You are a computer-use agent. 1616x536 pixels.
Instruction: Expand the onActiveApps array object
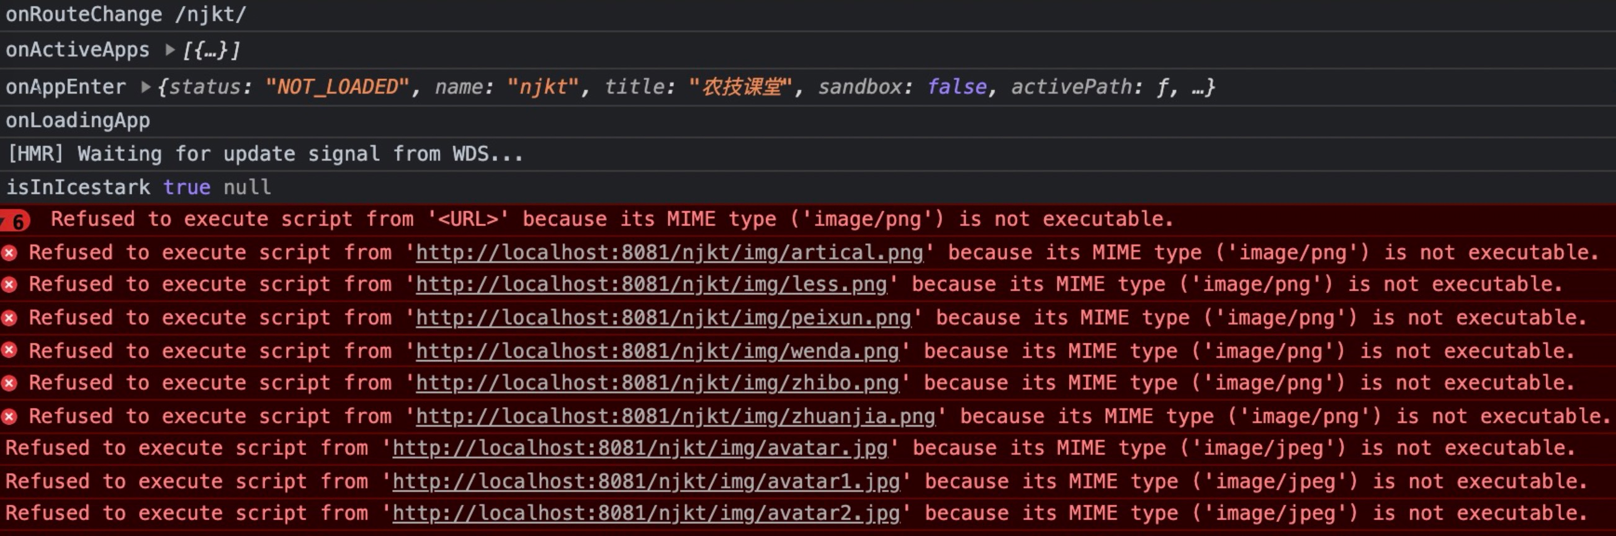point(169,50)
